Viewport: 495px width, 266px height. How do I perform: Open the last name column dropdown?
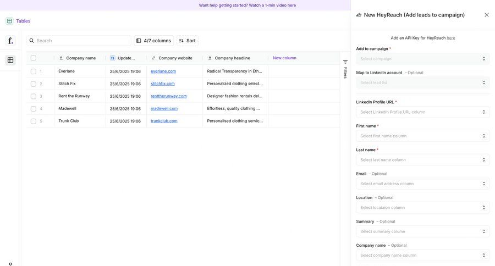[423, 160]
